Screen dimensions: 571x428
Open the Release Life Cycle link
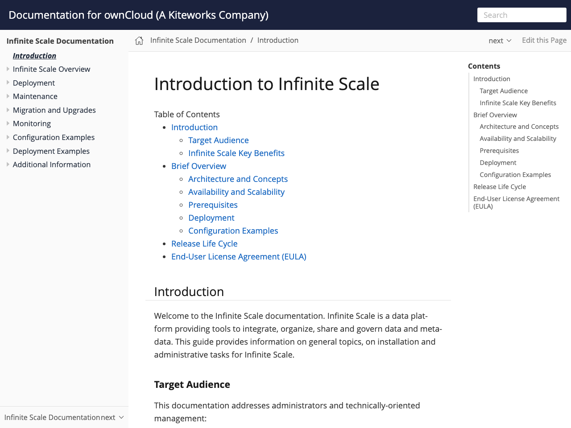(204, 243)
